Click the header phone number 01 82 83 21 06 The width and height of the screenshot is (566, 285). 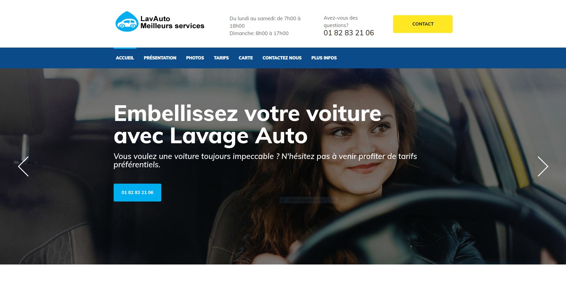pos(349,33)
